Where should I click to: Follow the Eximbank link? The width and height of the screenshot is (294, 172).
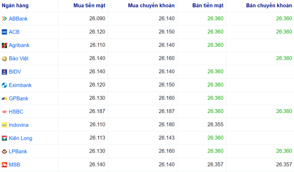(20, 85)
